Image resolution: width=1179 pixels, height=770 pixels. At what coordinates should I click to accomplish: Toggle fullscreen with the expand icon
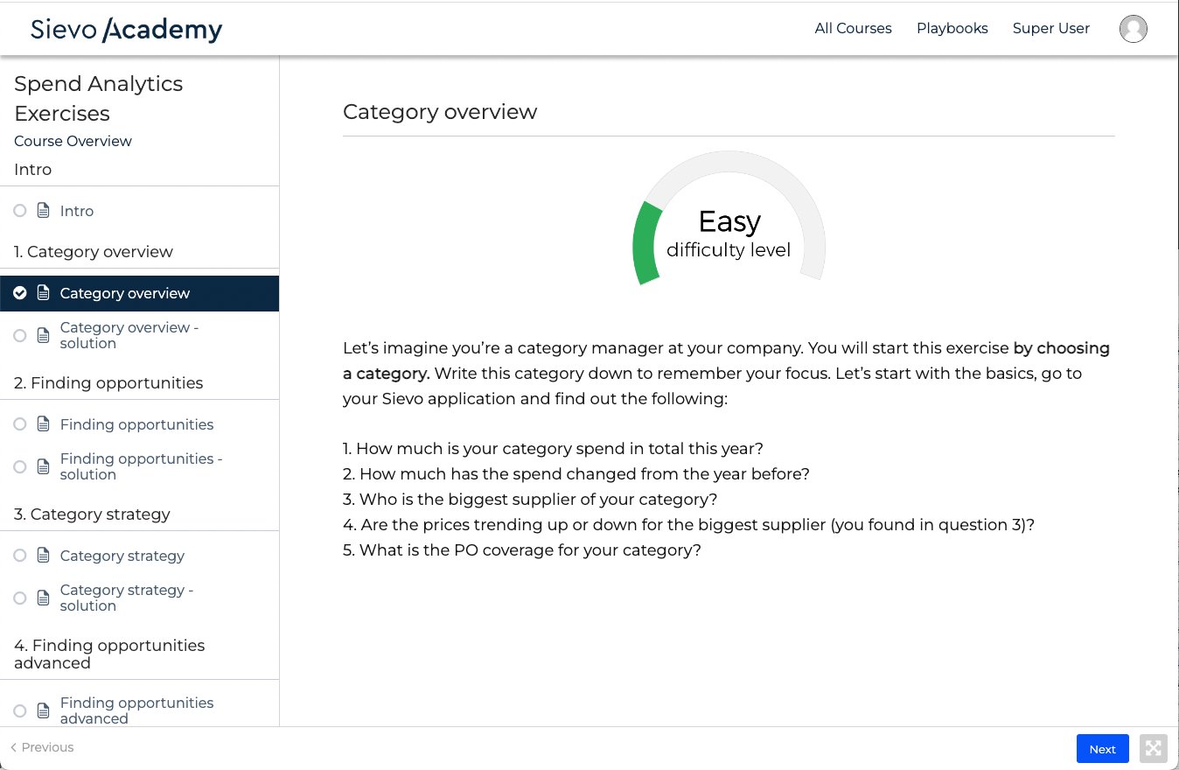click(x=1154, y=748)
